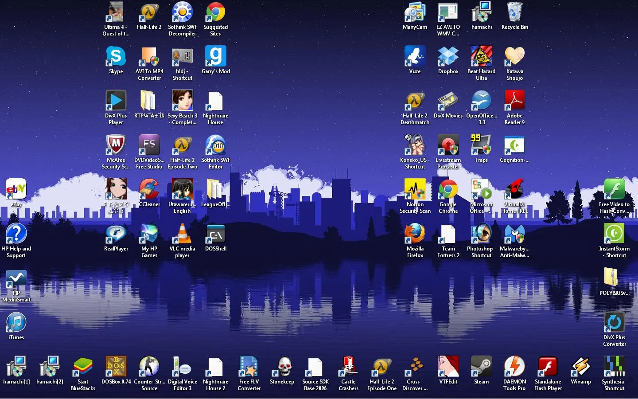Viewport: 638px width, 399px height.
Task: Open the Skype desktop icon
Action: (x=116, y=56)
